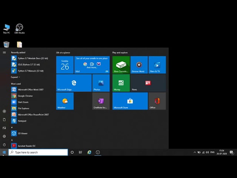Viewport: 237px width, 178px height.
Task: Open Microsoft Store tile
Action: pos(130,101)
